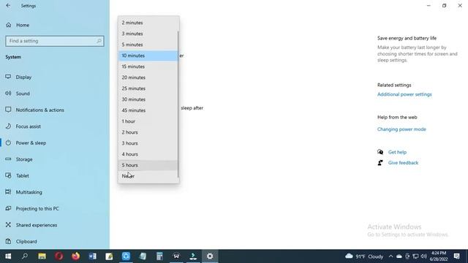Pick the 2 hours option
Image resolution: width=468 pixels, height=263 pixels.
pyautogui.click(x=148, y=132)
